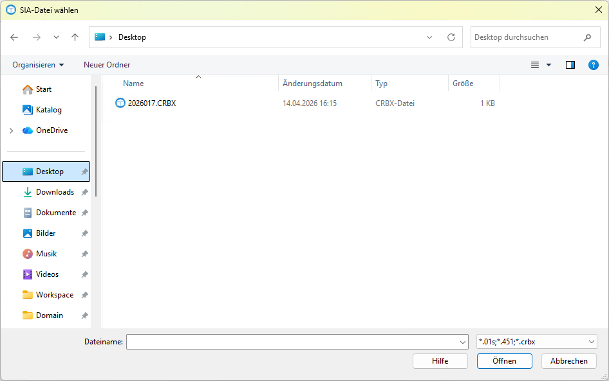Click pin icon next to Domain
This screenshot has width=609, height=381.
pyautogui.click(x=85, y=315)
